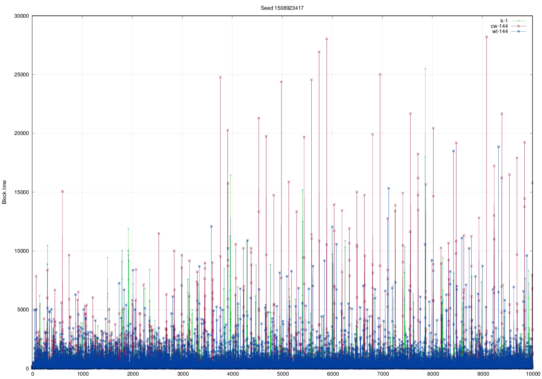This screenshot has height=379, width=542.
Task: Click the x-axis tick label 2000
Action: 132,374
